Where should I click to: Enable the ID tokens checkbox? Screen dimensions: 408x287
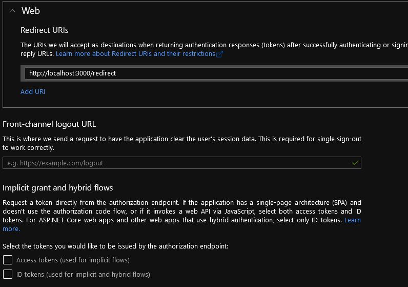click(8, 274)
